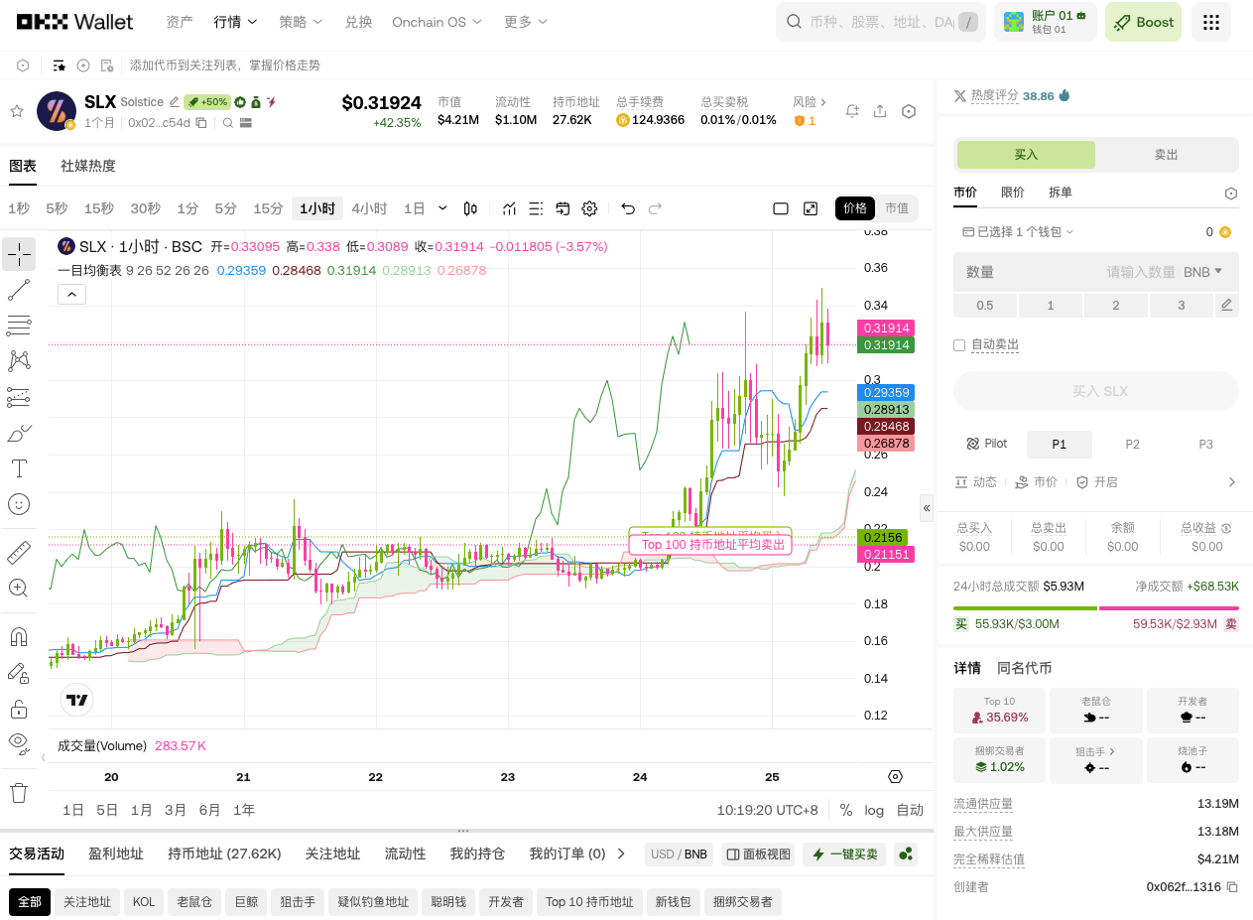Toggle the magnet snap mode
The width and height of the screenshot is (1253, 920).
[18, 636]
